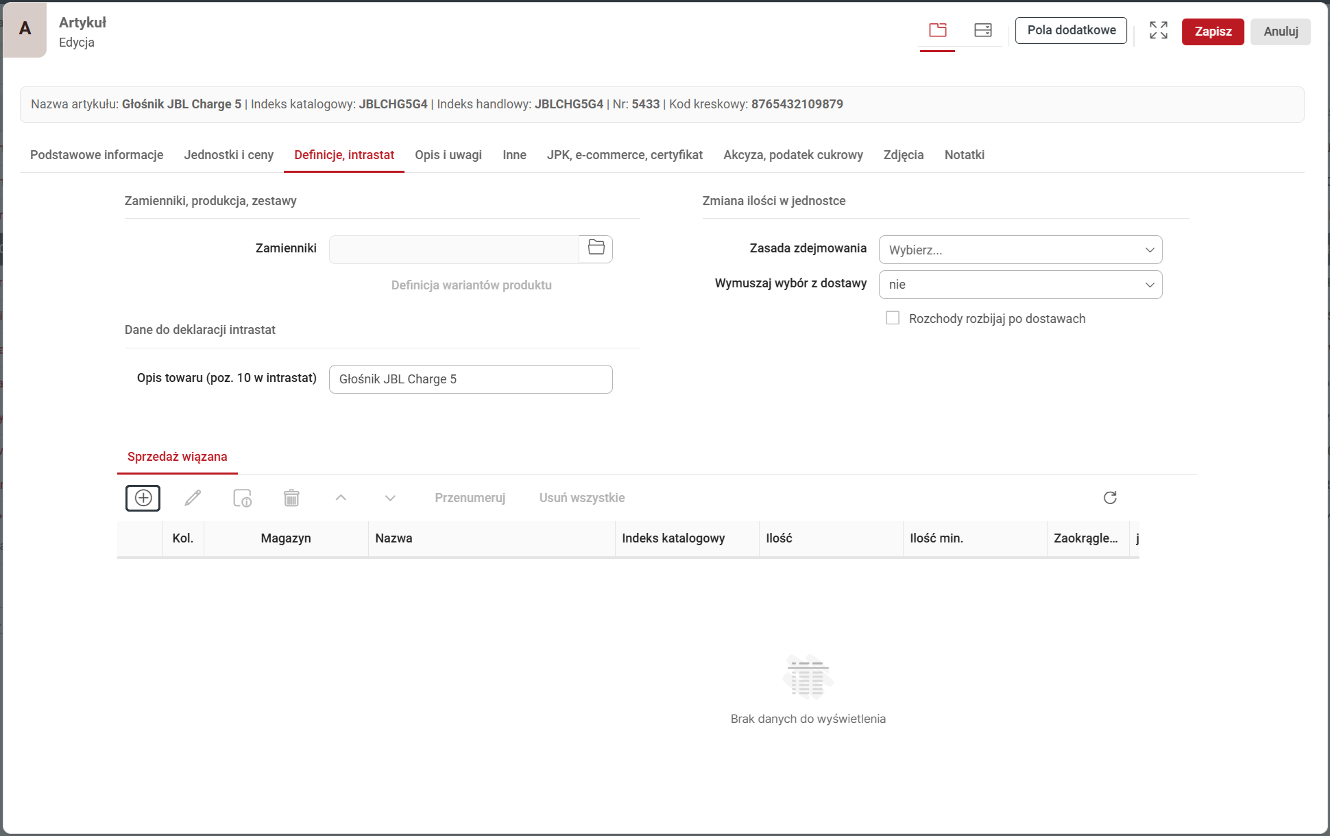Switch to the split panel layout view icon
Image resolution: width=1330 pixels, height=836 pixels.
pos(982,30)
